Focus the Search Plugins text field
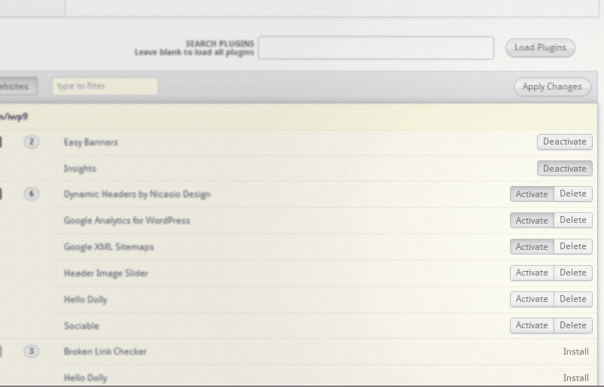The width and height of the screenshot is (604, 387). [376, 48]
